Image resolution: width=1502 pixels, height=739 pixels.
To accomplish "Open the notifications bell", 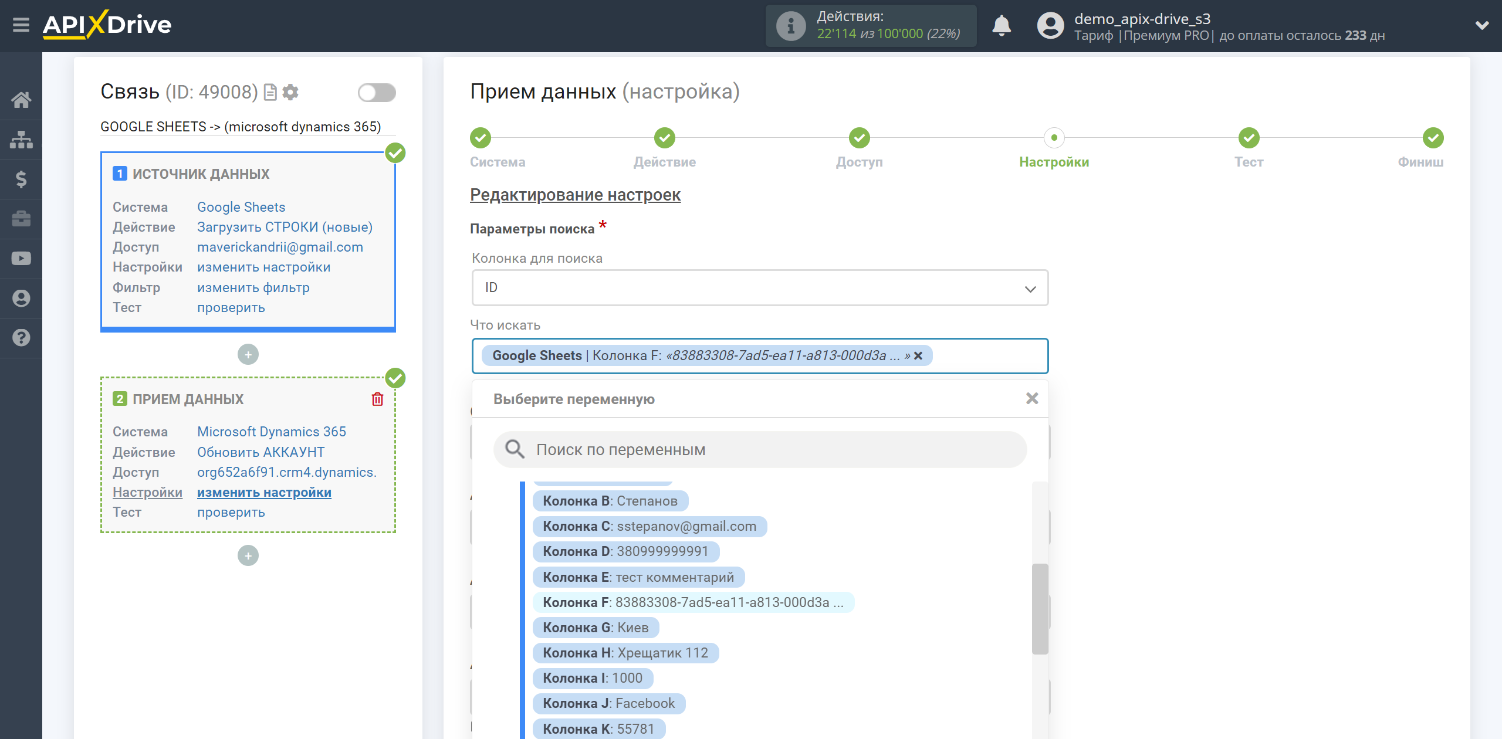I will click(x=1002, y=26).
